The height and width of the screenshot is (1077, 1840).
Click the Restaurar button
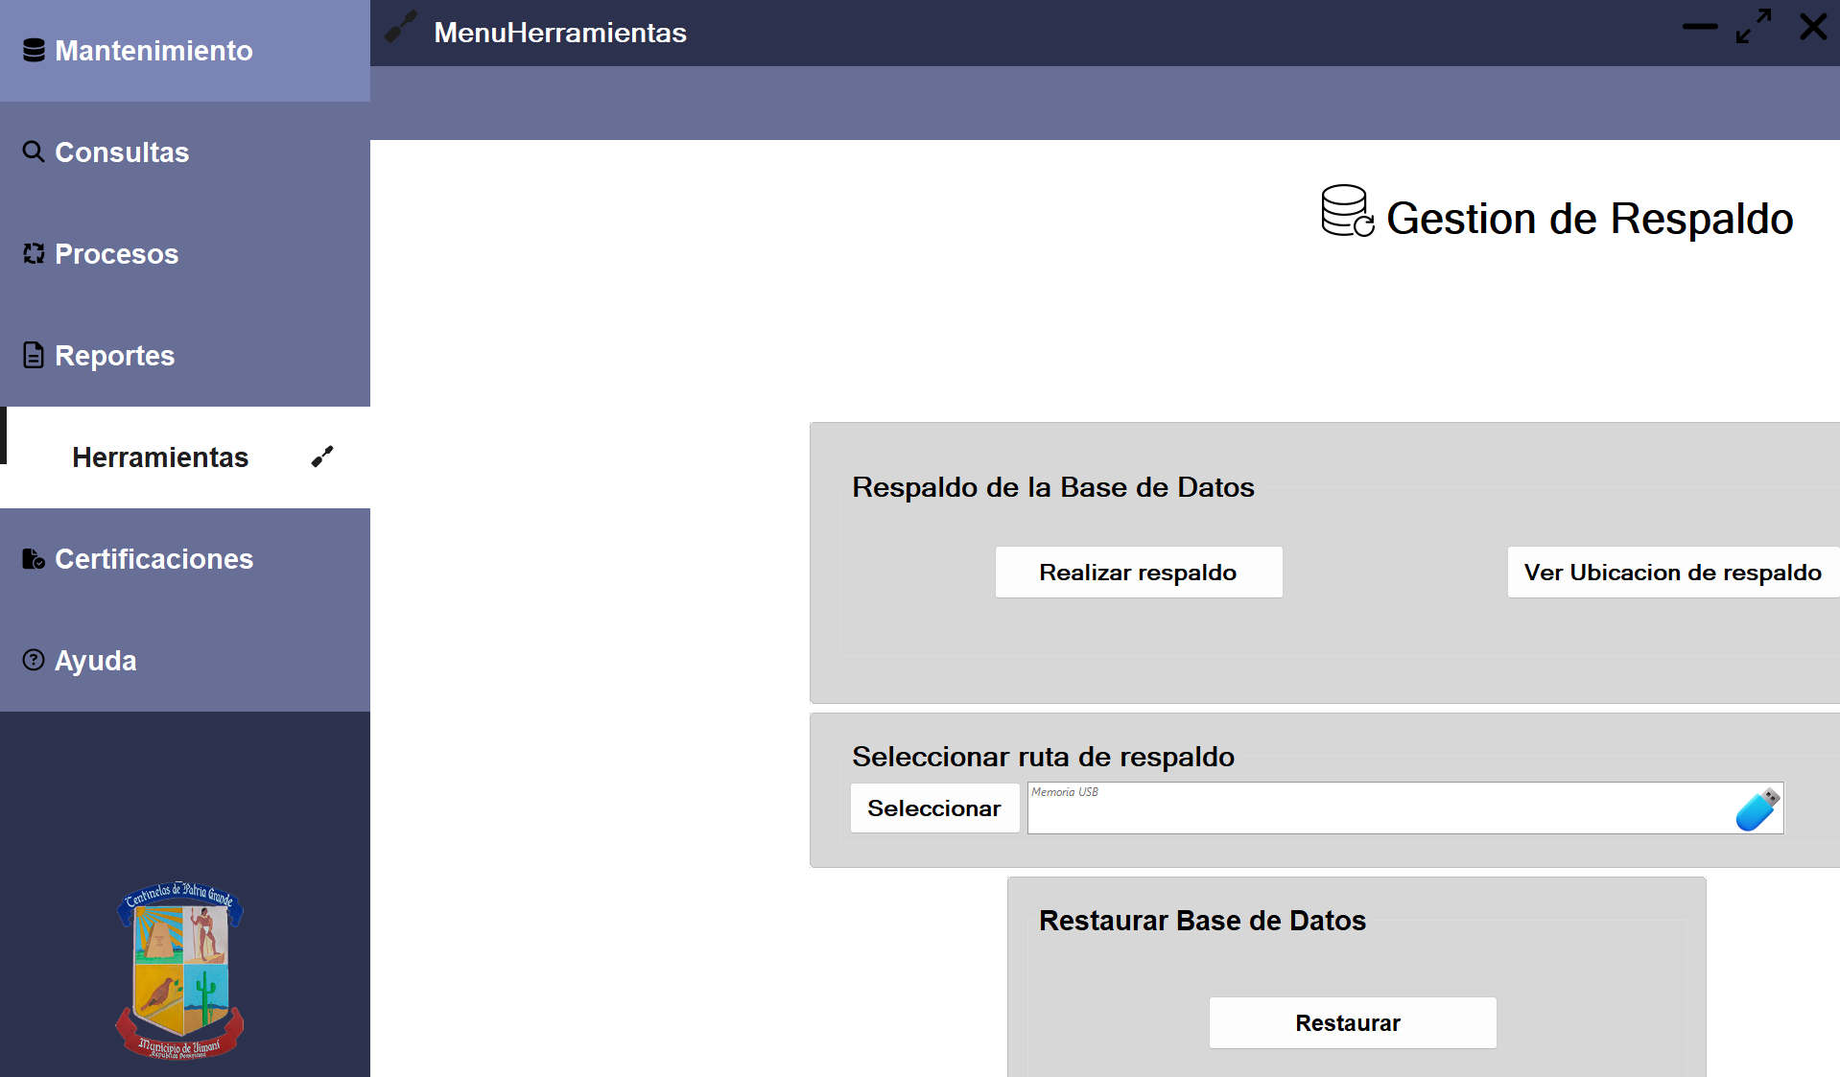pyautogui.click(x=1353, y=1023)
